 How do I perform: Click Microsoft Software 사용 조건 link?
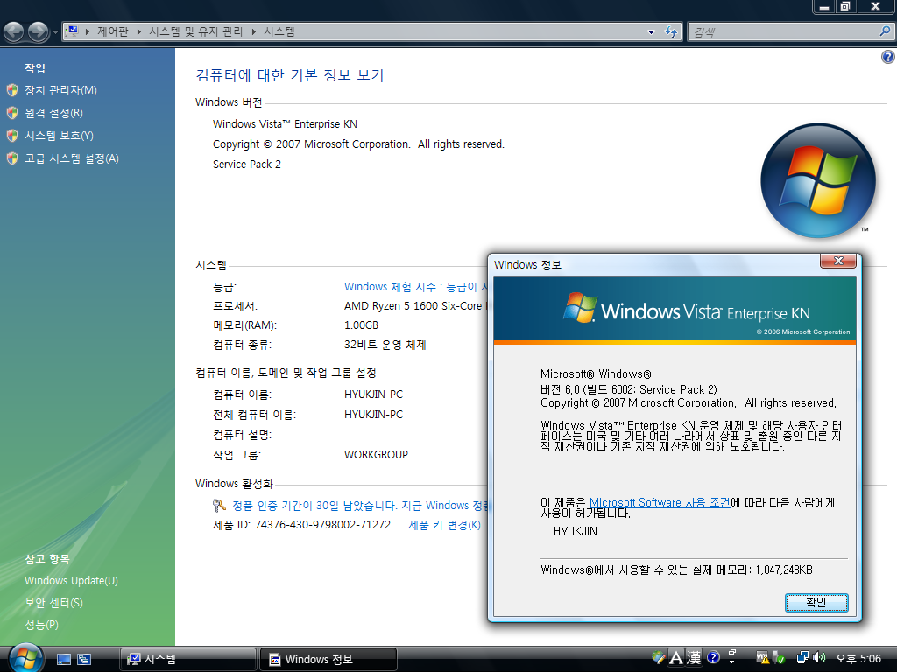coord(660,502)
